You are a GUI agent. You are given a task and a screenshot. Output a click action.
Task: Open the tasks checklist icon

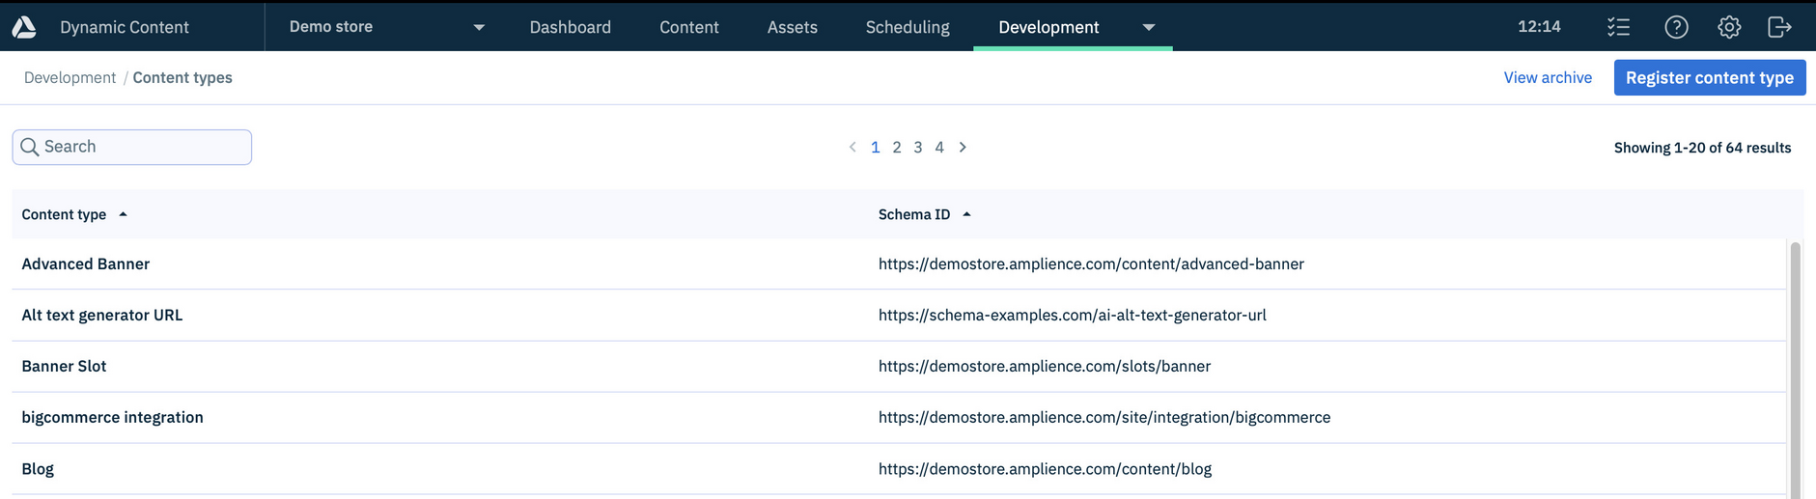(x=1619, y=27)
